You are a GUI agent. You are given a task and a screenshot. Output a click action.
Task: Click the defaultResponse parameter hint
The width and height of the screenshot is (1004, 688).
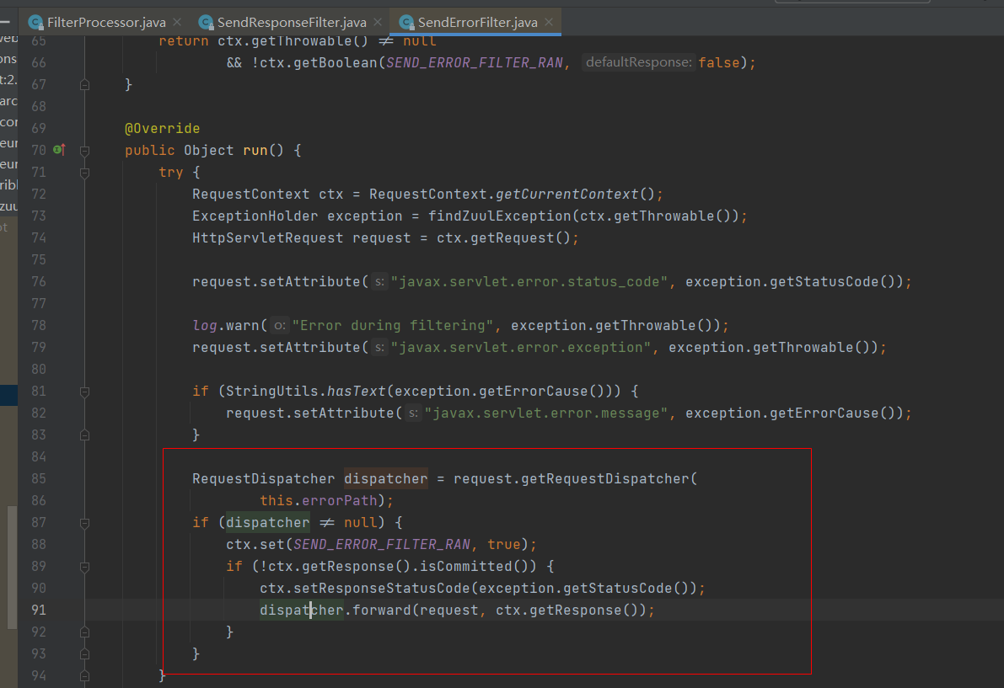(638, 62)
